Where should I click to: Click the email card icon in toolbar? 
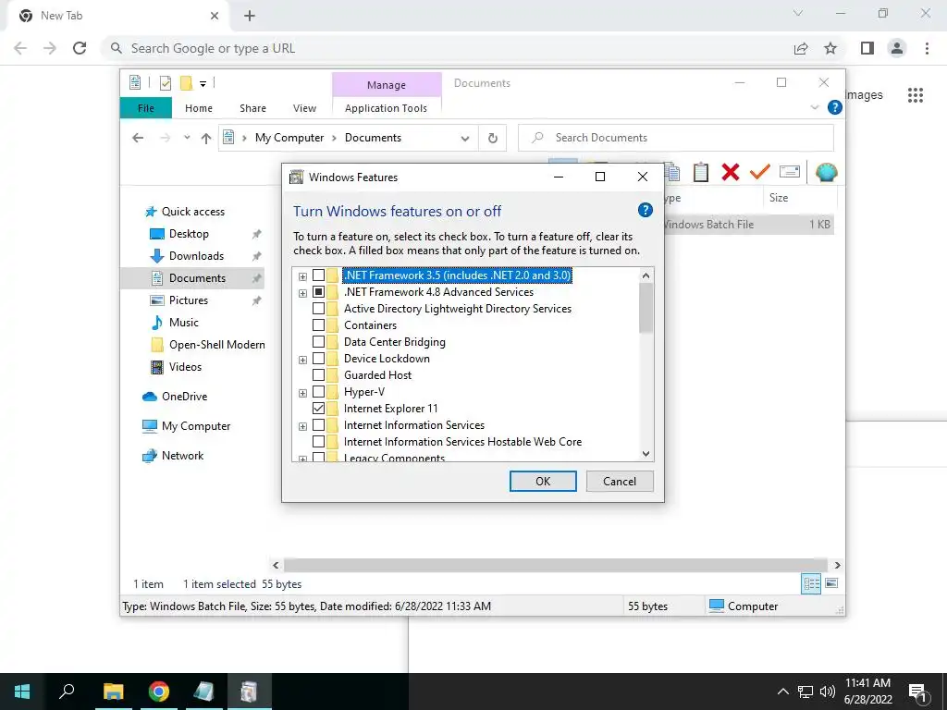point(790,171)
